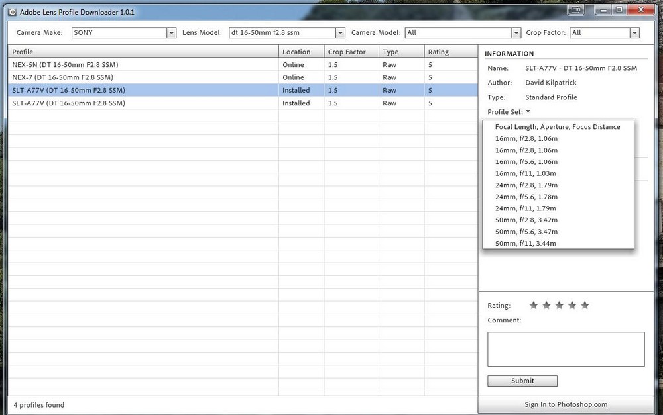663x415 pixels.
Task: Click the Online location of NEX-7 row
Action: [293, 77]
